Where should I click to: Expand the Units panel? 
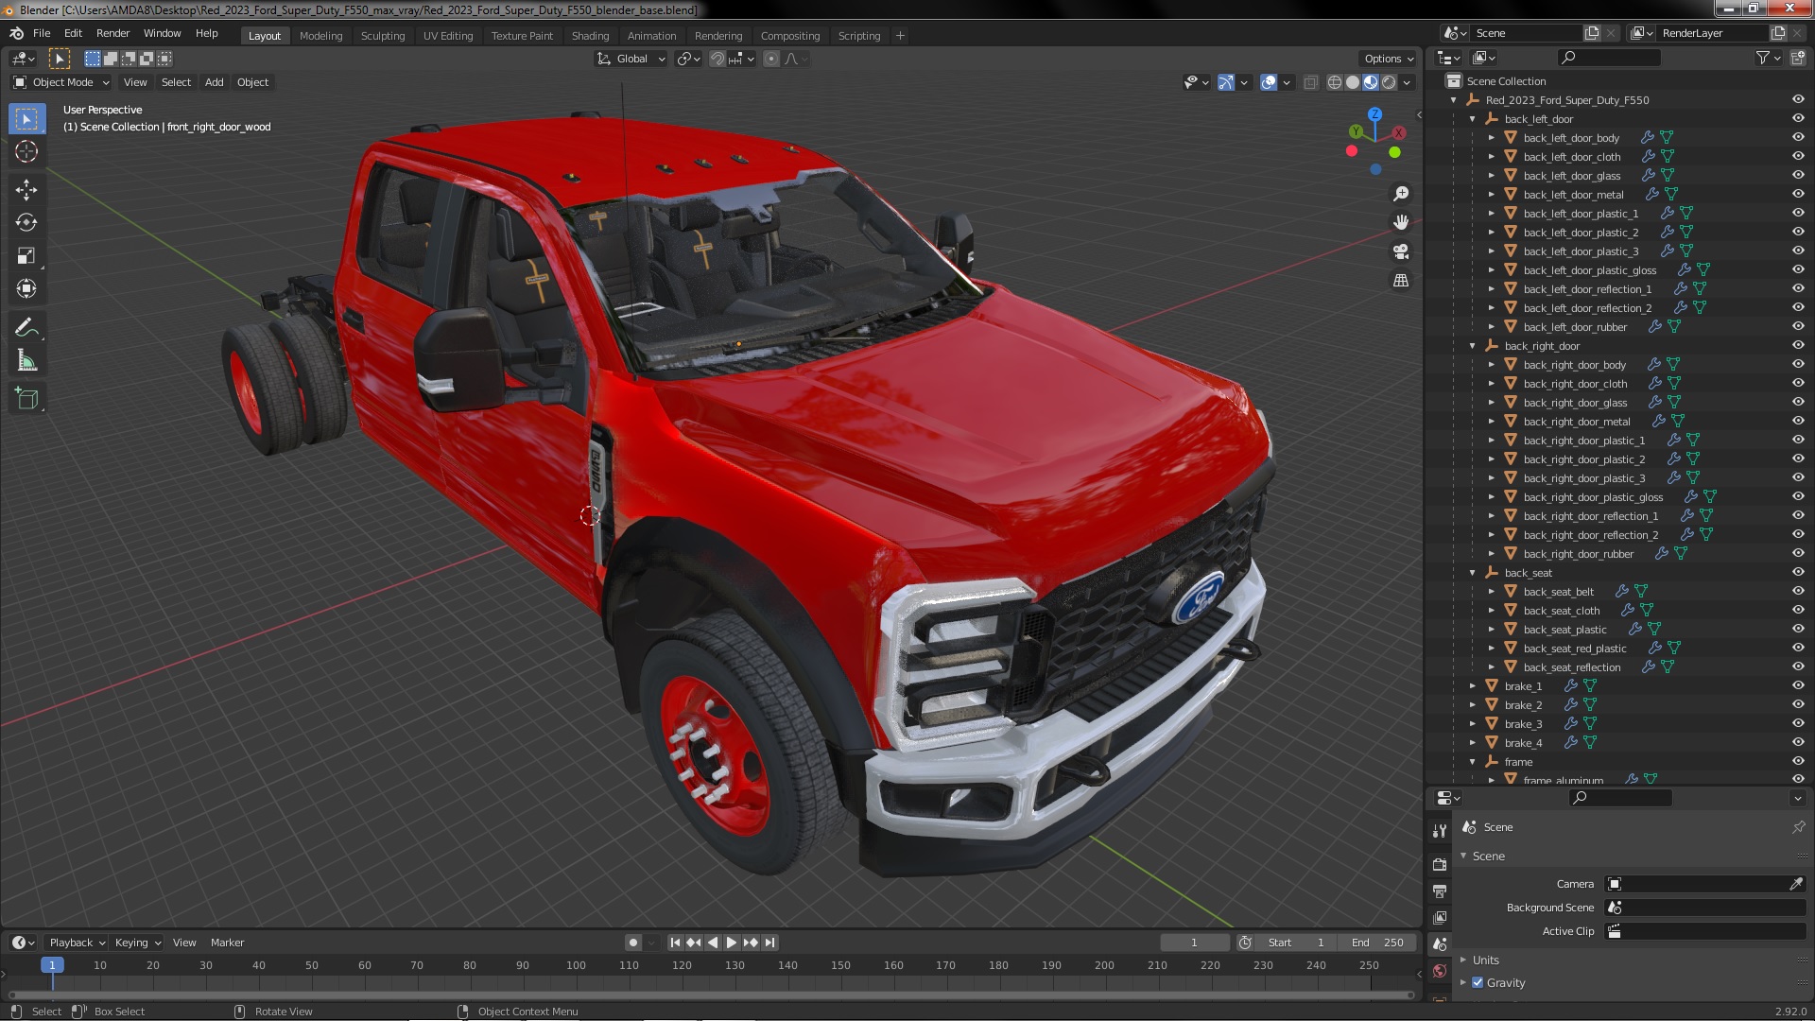click(x=1485, y=960)
